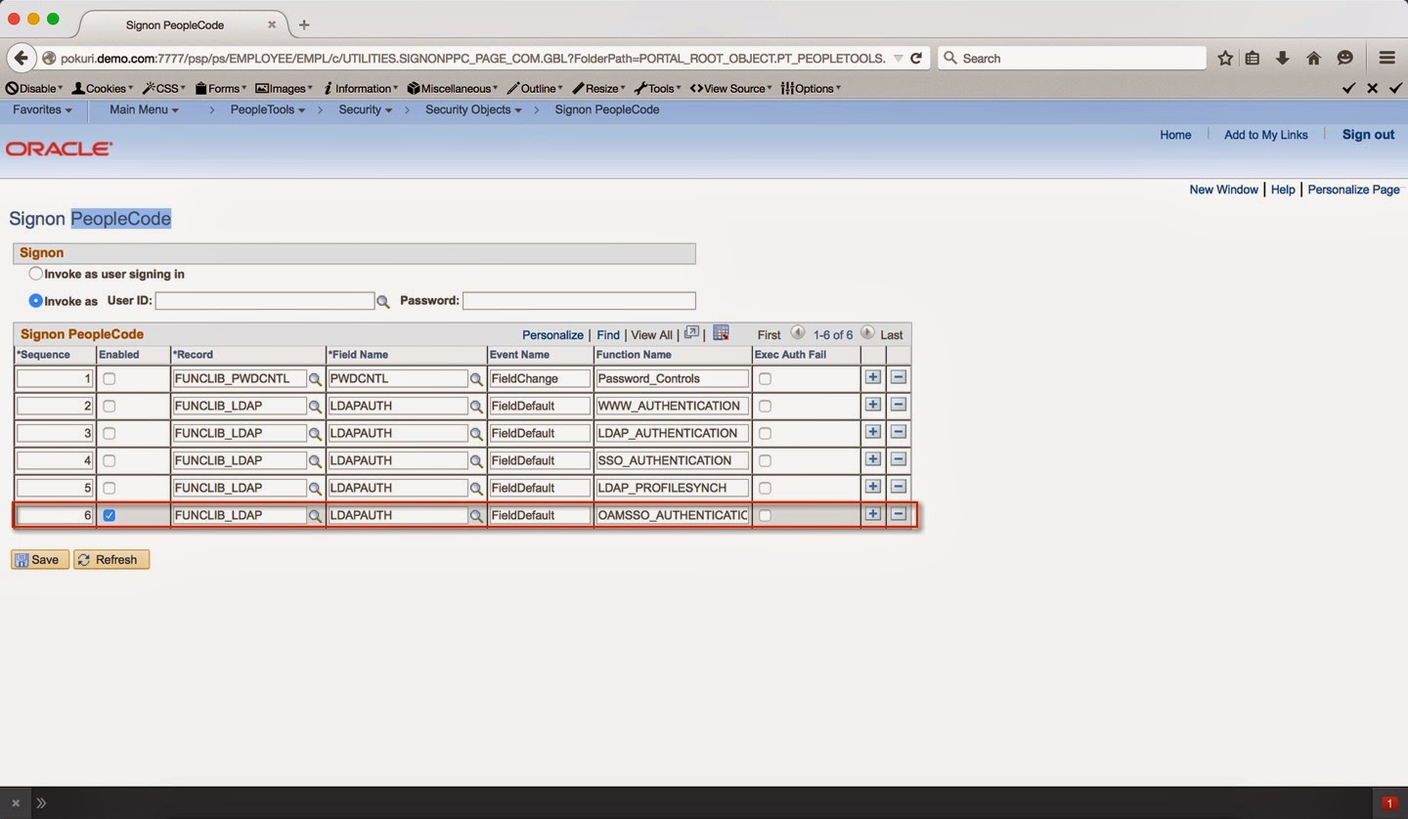Select the Invoke as user signing in radio
Viewport: 1408px width, 819px height.
pyautogui.click(x=35, y=274)
